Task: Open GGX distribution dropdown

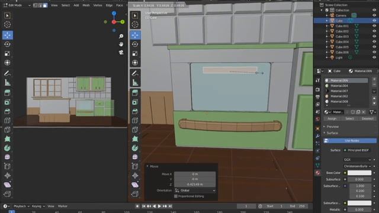Action: coord(357,160)
